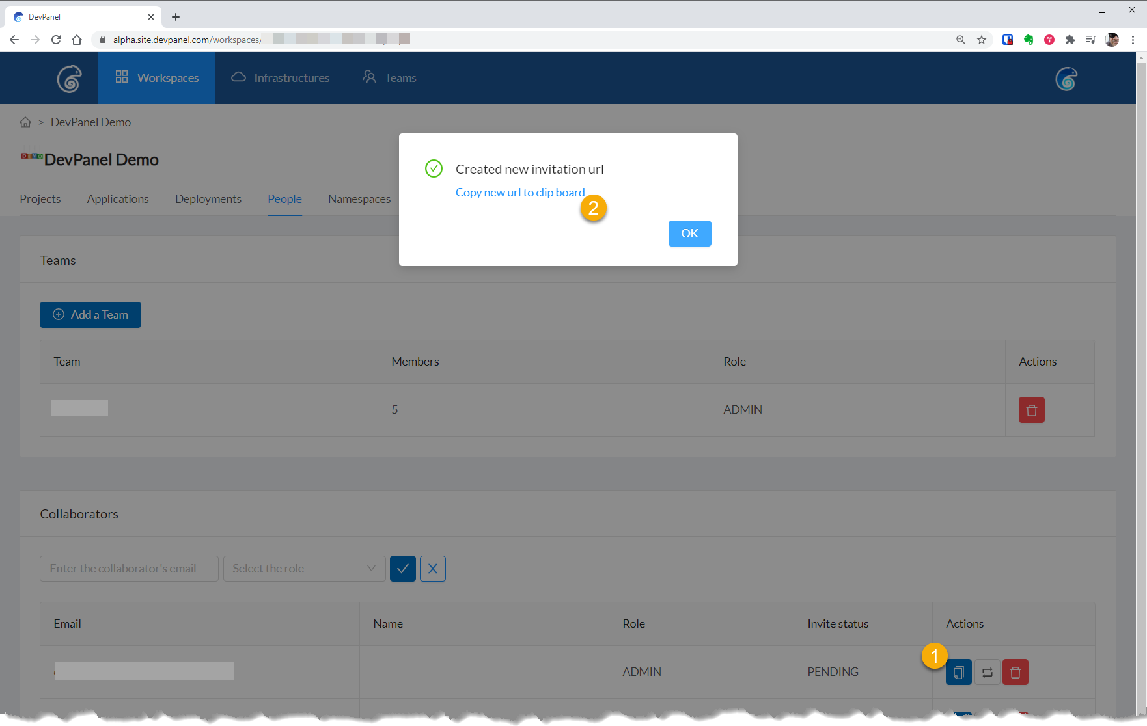This screenshot has width=1147, height=726.
Task: Open the Namespaces tab
Action: [359, 199]
